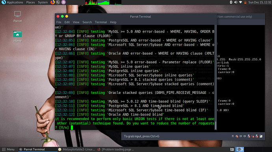
Task: Expand the System menu
Action: pyautogui.click(x=43, y=2)
